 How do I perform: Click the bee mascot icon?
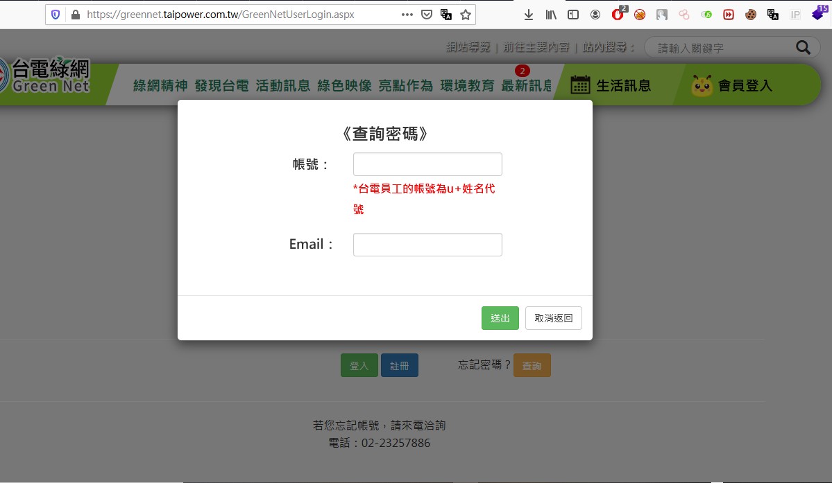pos(702,85)
